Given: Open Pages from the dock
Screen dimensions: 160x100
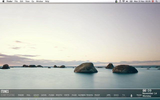Looking at the screenshot, I should (x=74, y=95).
